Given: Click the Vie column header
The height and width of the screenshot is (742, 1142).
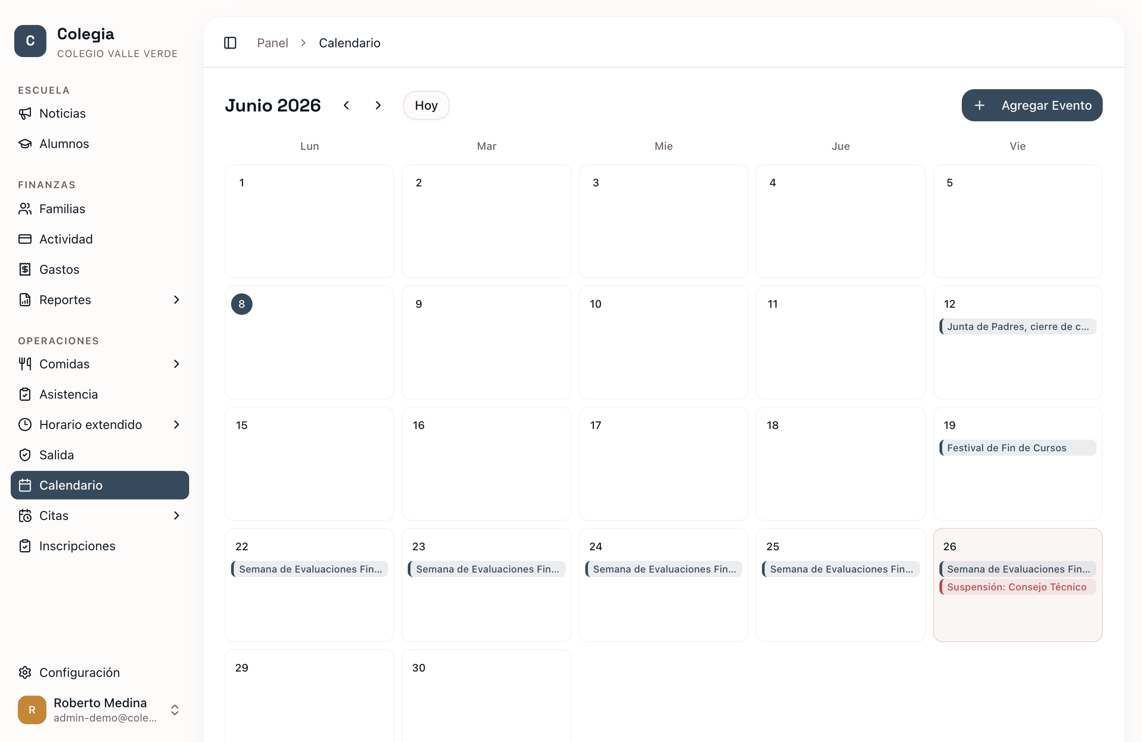Looking at the screenshot, I should pyautogui.click(x=1017, y=146).
